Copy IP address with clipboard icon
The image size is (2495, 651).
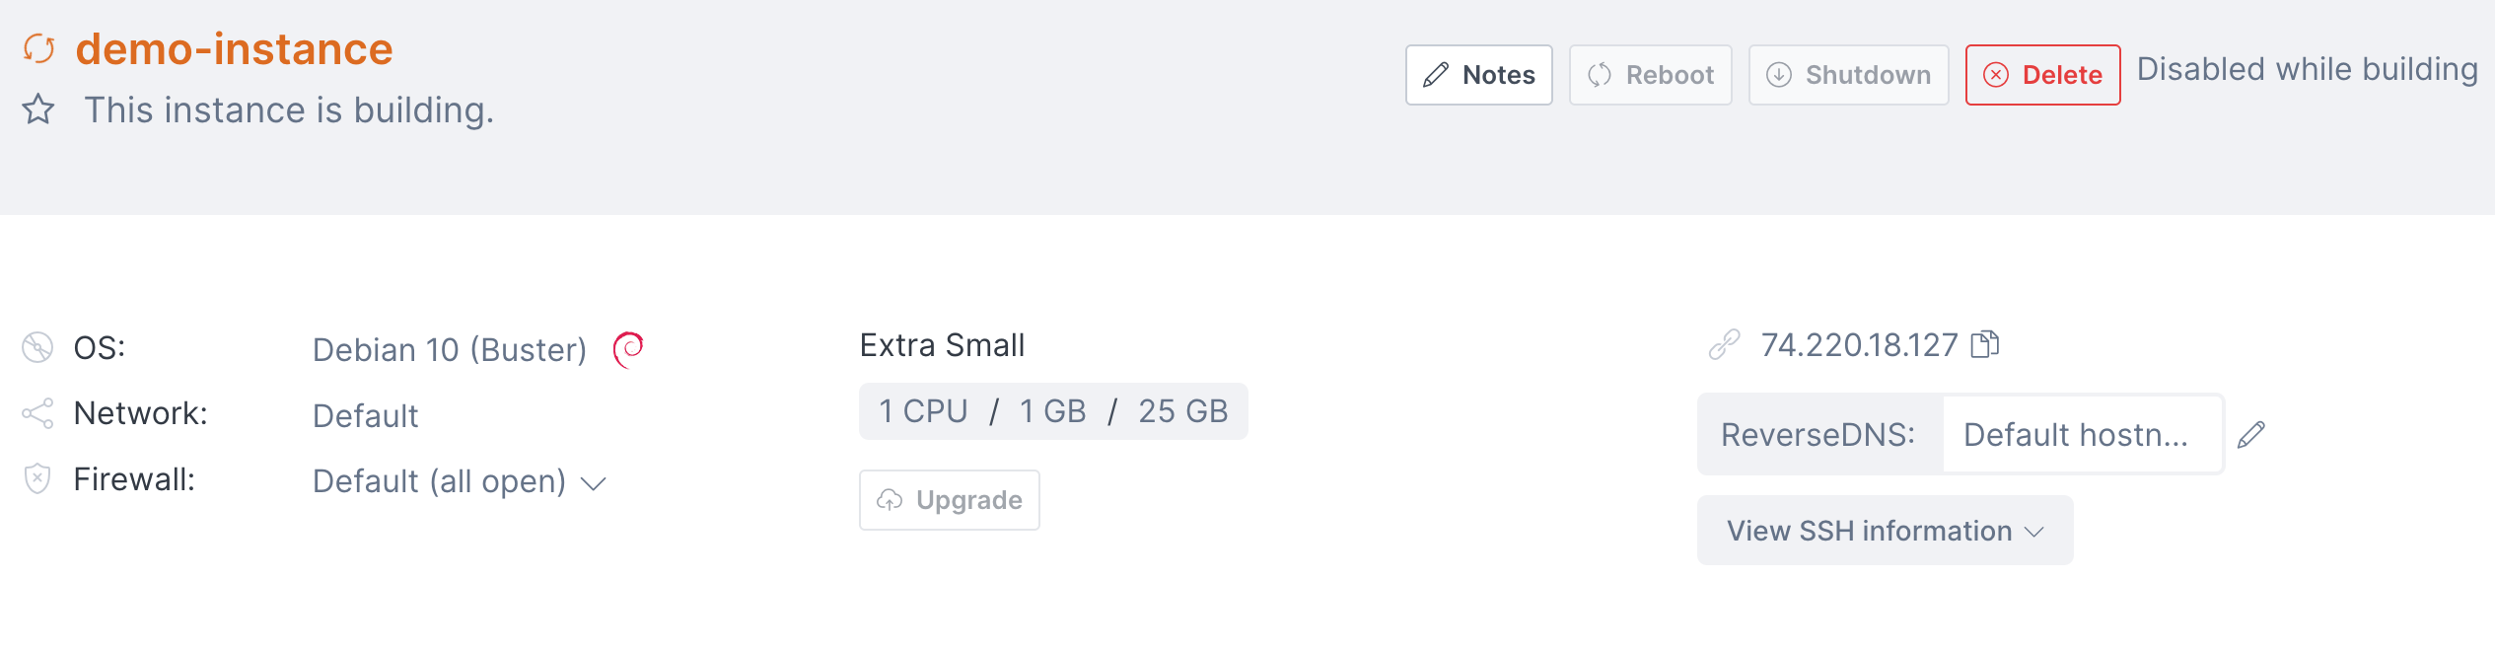(1984, 344)
